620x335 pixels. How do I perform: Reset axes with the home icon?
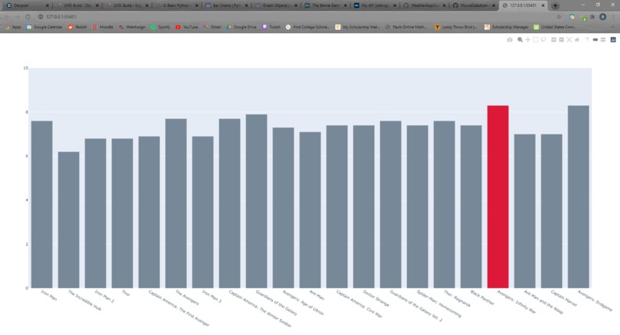pyautogui.click(x=577, y=39)
